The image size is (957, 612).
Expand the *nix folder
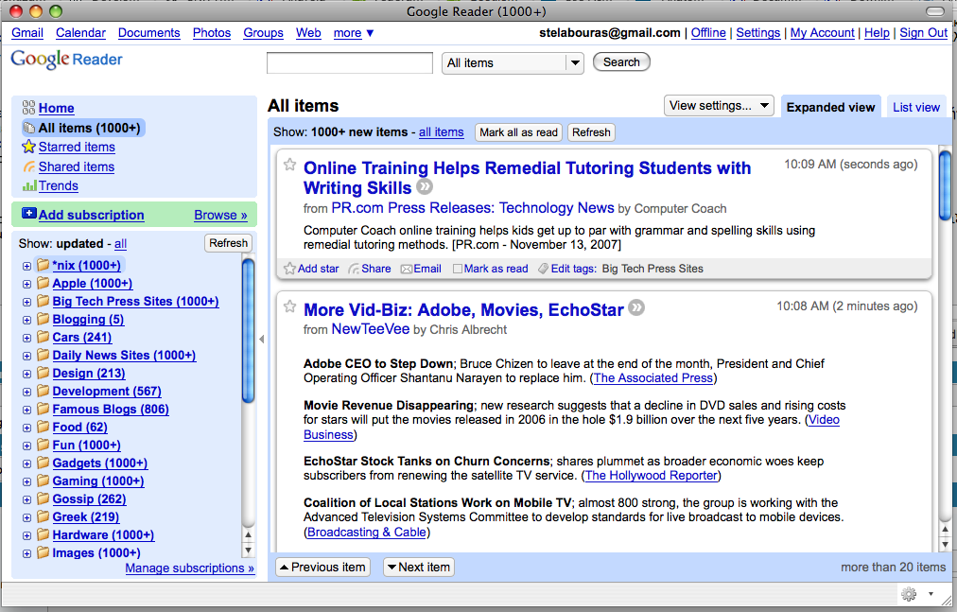click(26, 266)
